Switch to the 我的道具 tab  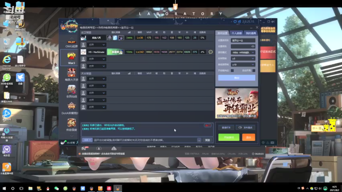pyautogui.click(x=251, y=33)
